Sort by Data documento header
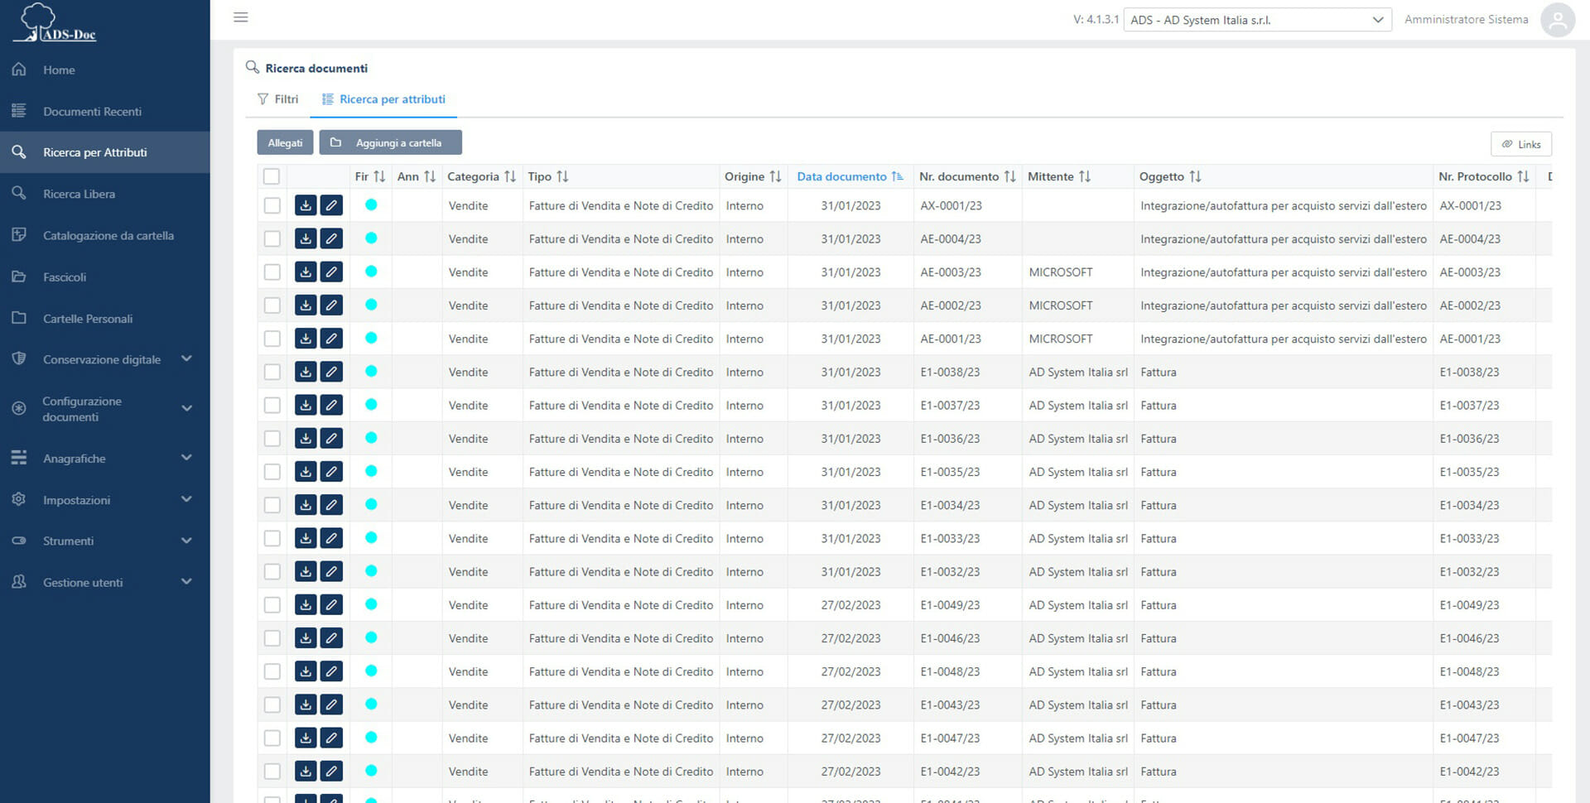Image resolution: width=1590 pixels, height=803 pixels. tap(850, 176)
